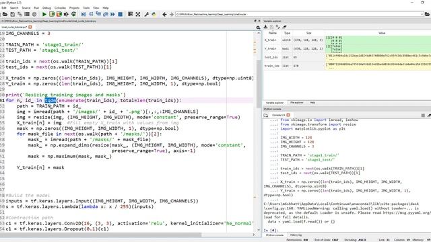Viewport: 431px width, 242px height.
Task: Open the Edit menu
Action: (4, 8)
